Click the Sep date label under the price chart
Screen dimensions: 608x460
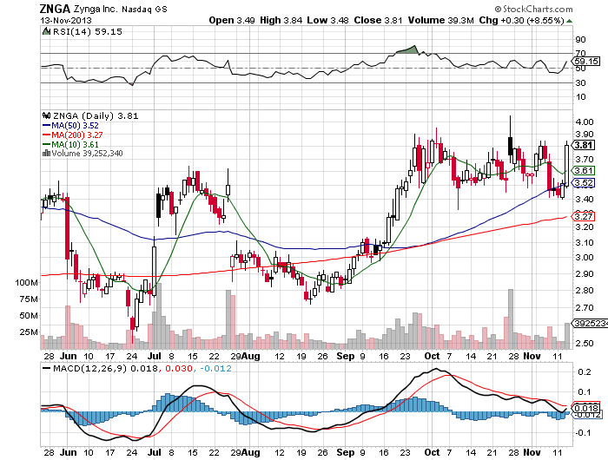345,356
